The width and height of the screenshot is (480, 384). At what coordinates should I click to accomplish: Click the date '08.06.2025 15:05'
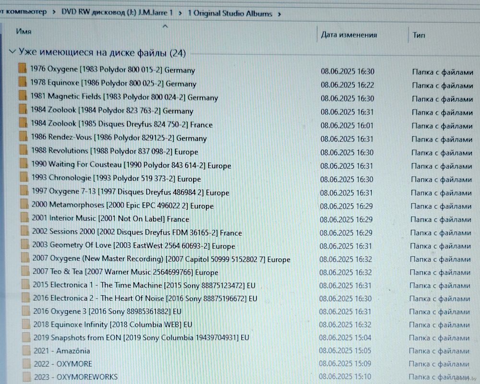(345, 350)
